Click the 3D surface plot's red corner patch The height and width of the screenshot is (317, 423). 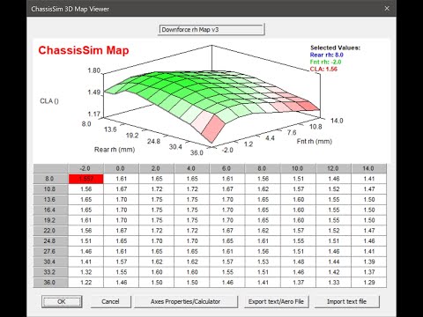(213, 128)
